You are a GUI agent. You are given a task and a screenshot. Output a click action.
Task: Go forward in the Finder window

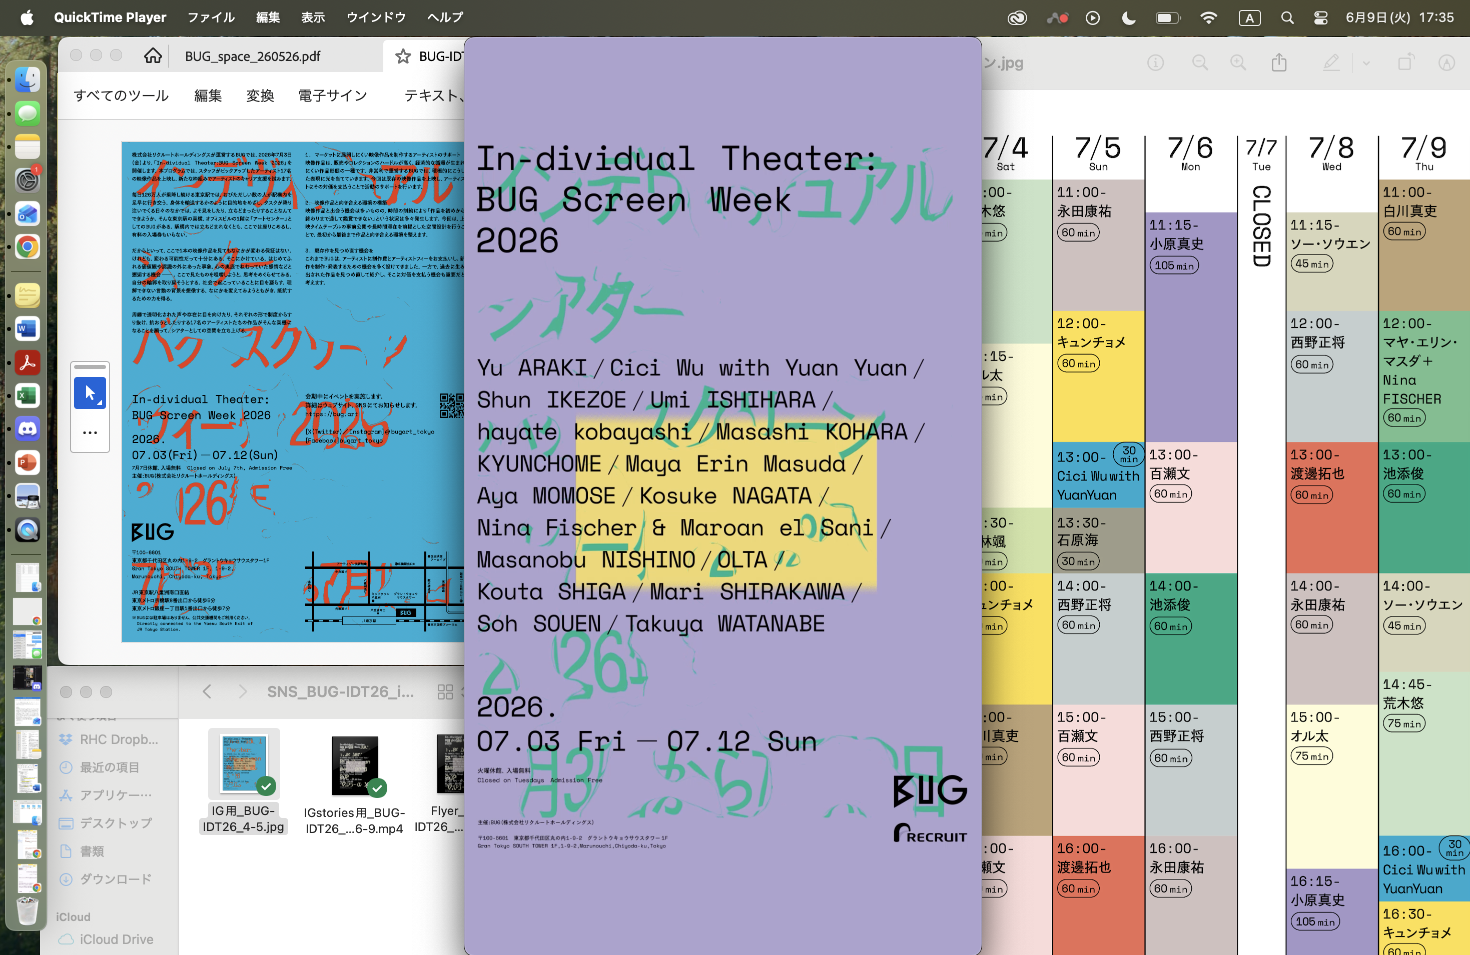coord(243,691)
